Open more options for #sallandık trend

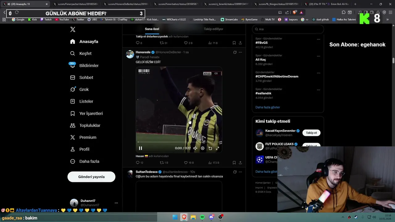[318, 90]
